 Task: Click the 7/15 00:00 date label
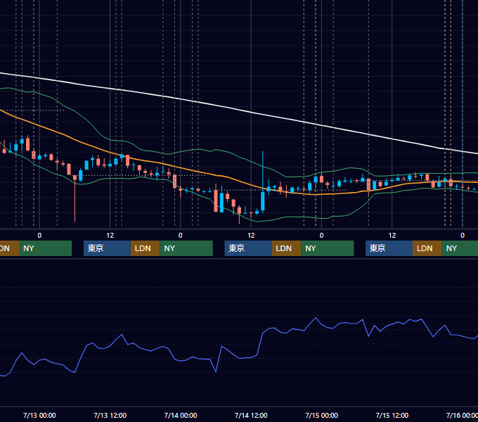322,415
